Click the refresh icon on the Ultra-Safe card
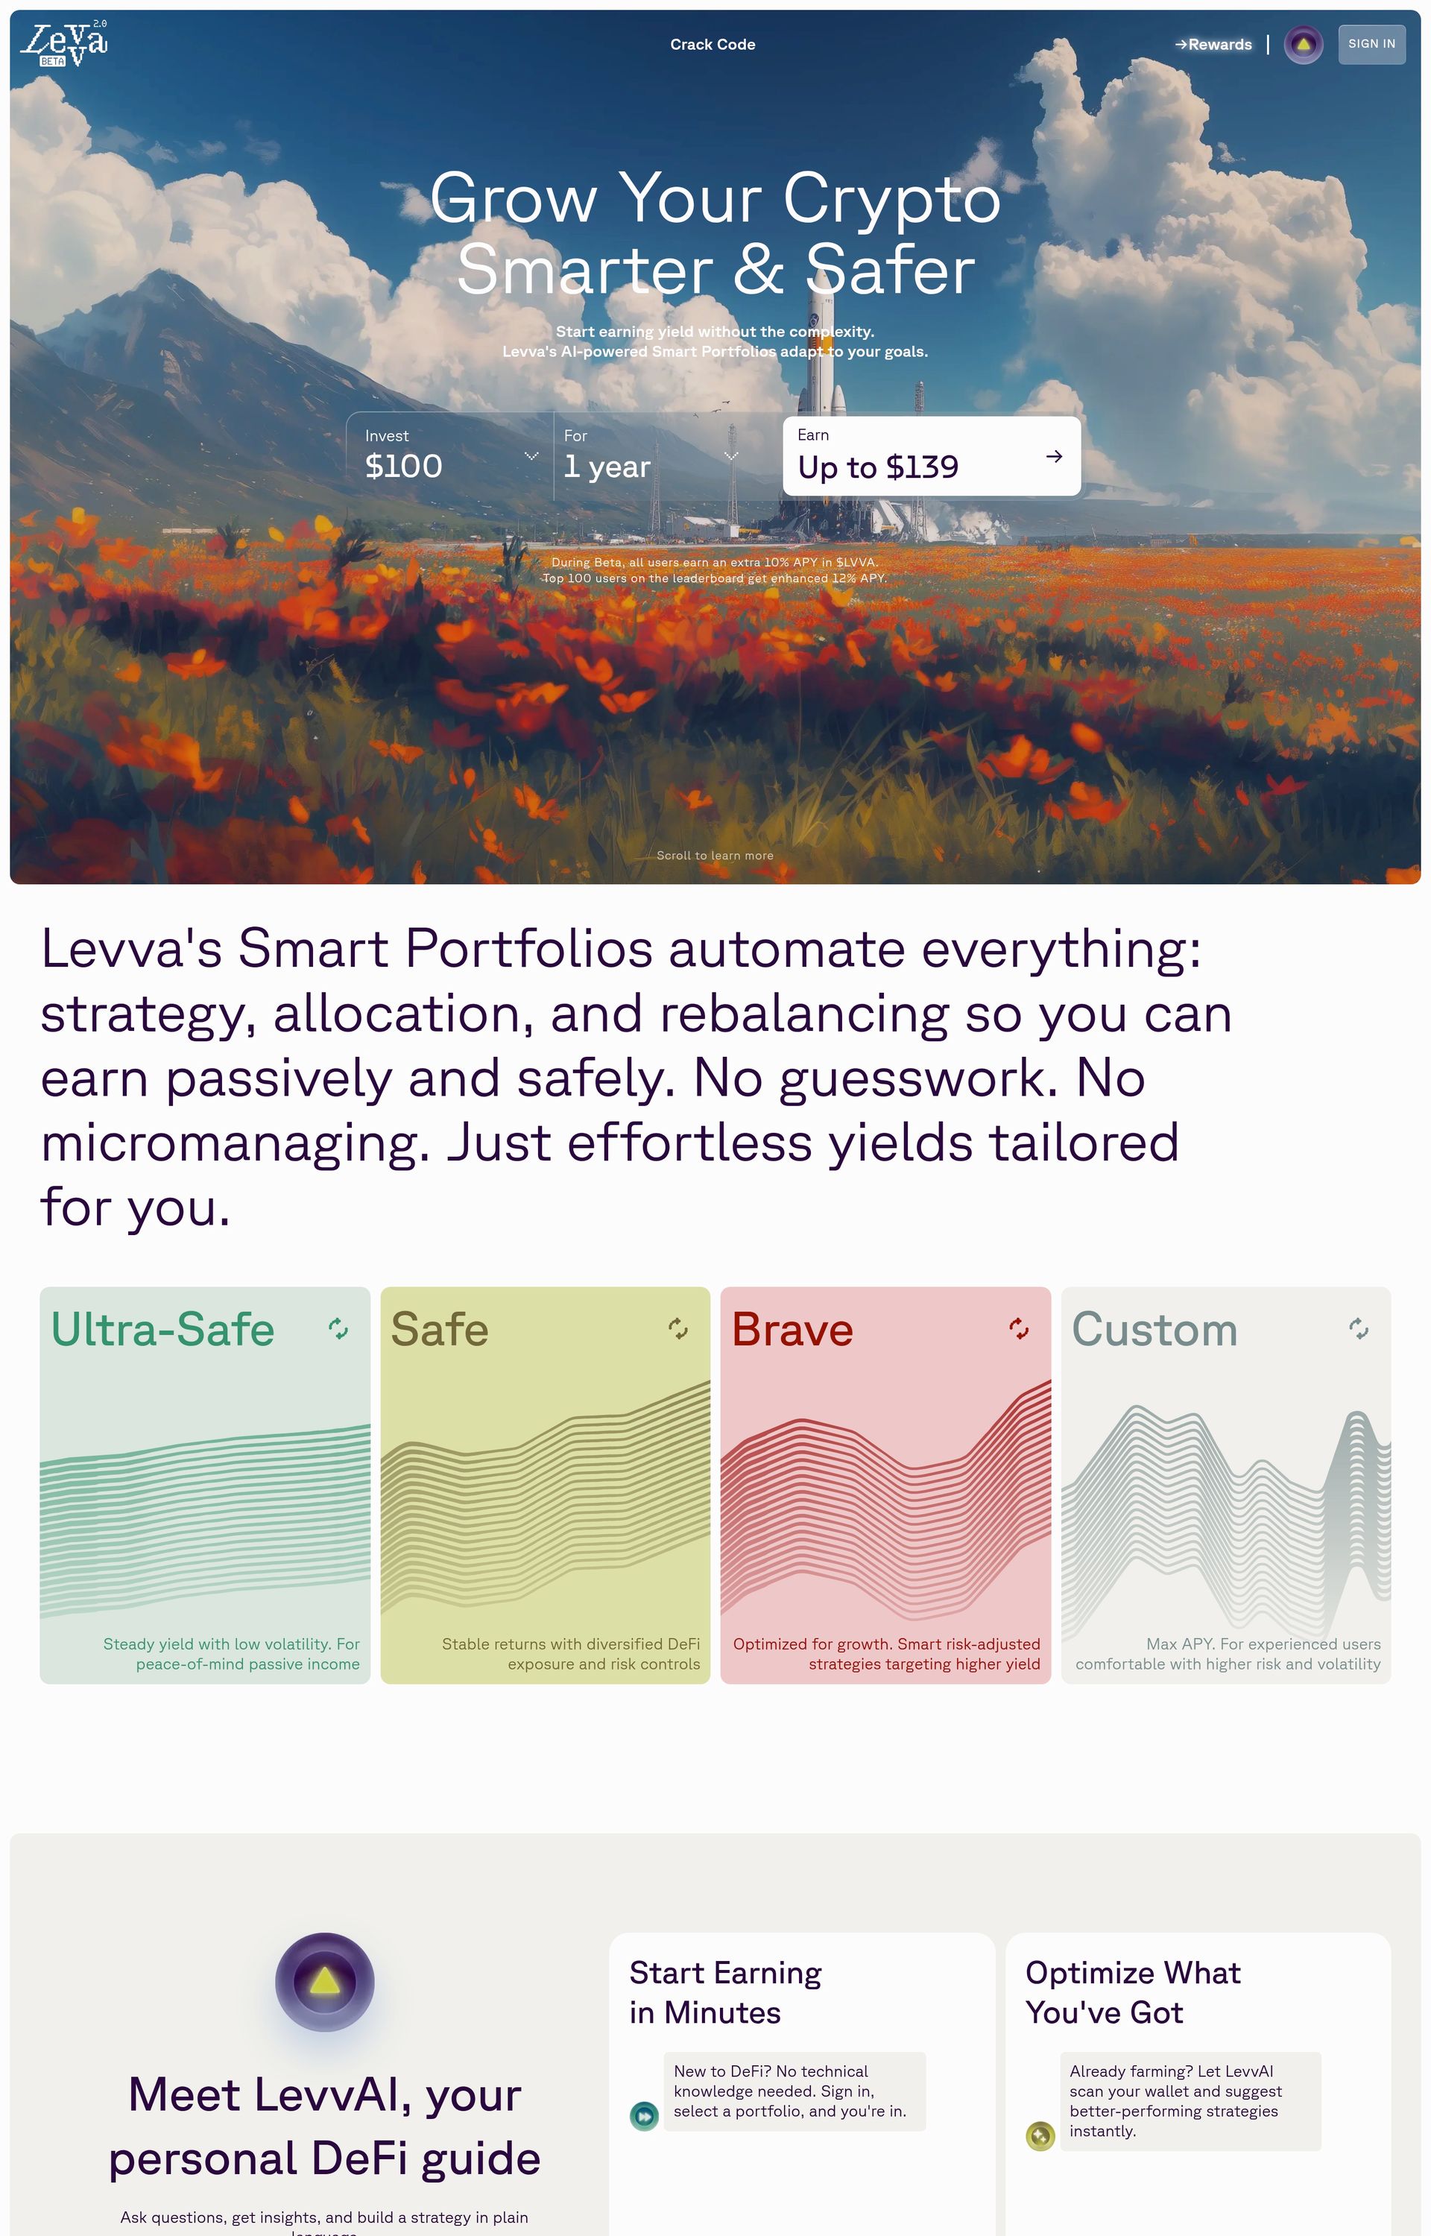Image resolution: width=1431 pixels, height=2236 pixels. (338, 1328)
